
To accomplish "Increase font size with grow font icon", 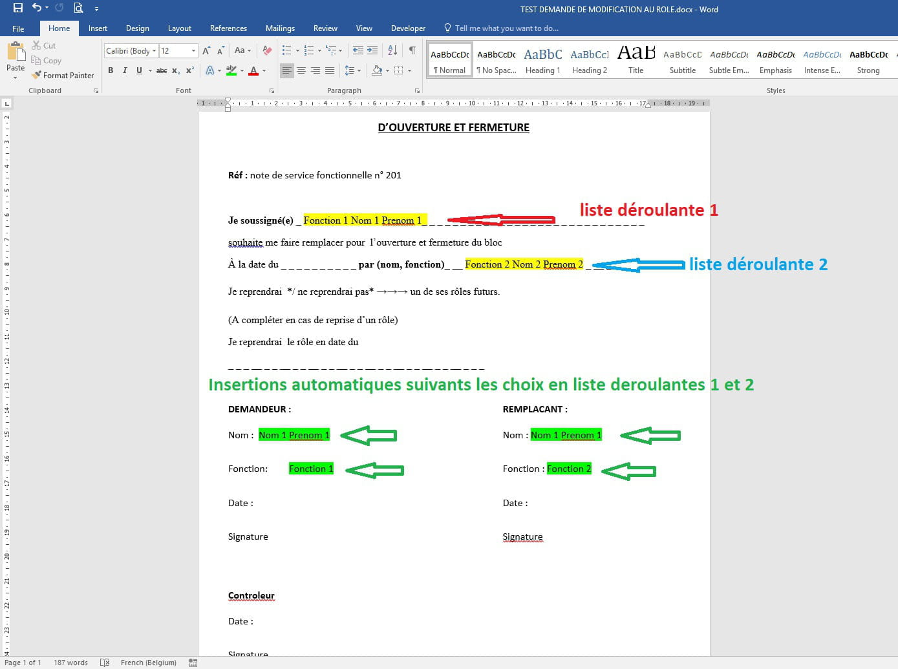I will (x=206, y=50).
